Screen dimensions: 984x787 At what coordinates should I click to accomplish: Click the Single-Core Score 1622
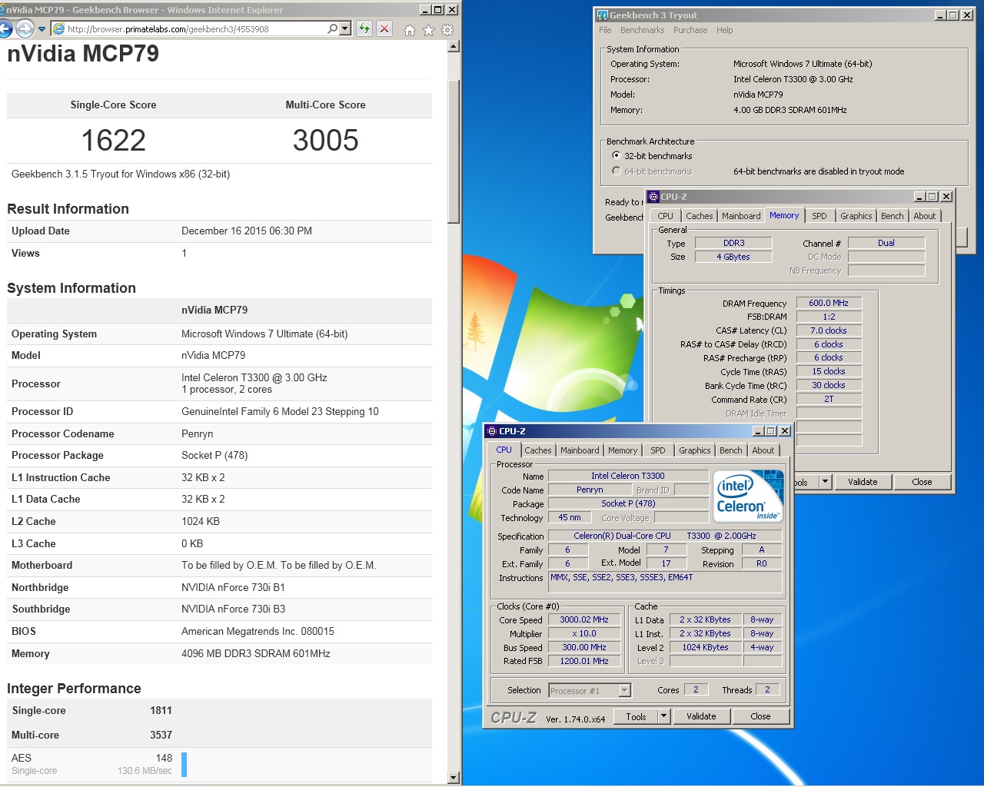(113, 141)
